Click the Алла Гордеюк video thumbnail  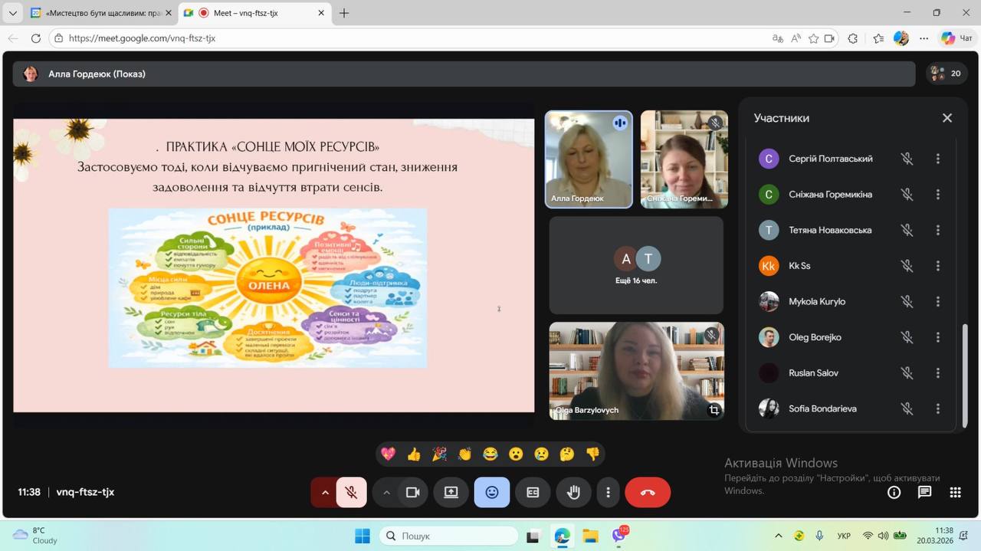(589, 159)
